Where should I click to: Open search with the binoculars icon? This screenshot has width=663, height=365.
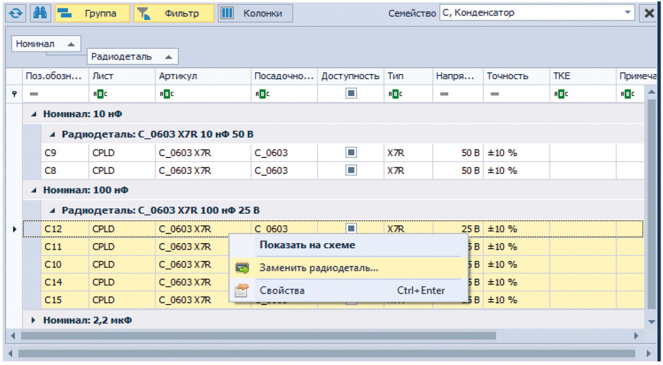click(x=41, y=13)
